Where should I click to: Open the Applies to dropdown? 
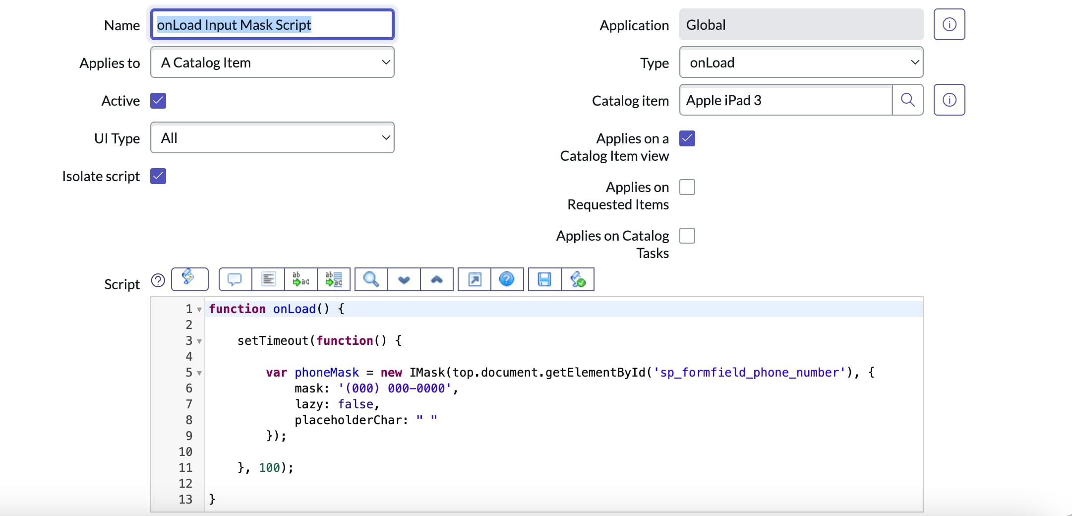(x=272, y=62)
